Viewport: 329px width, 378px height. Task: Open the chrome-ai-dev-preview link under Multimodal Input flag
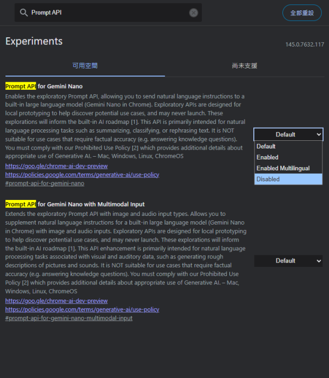point(56,301)
